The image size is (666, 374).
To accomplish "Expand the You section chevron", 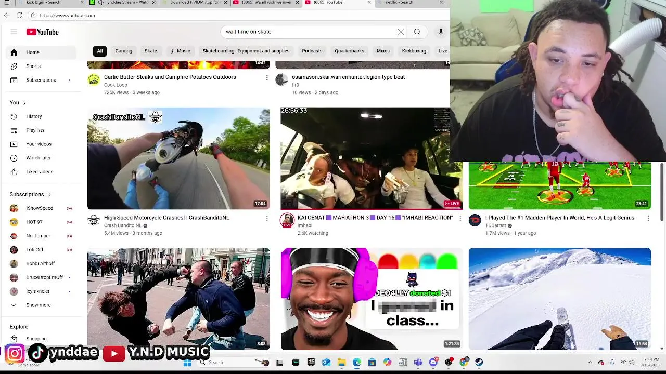I will tap(24, 103).
